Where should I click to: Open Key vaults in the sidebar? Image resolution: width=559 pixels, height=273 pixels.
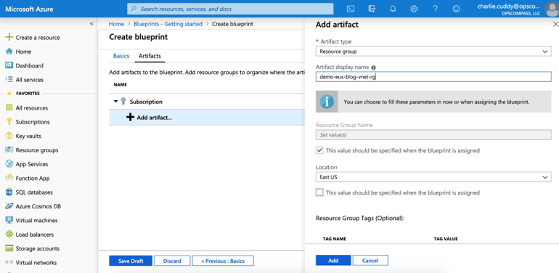(x=28, y=136)
